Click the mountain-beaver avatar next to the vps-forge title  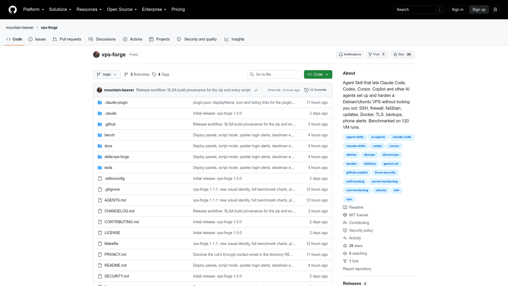[x=96, y=55]
